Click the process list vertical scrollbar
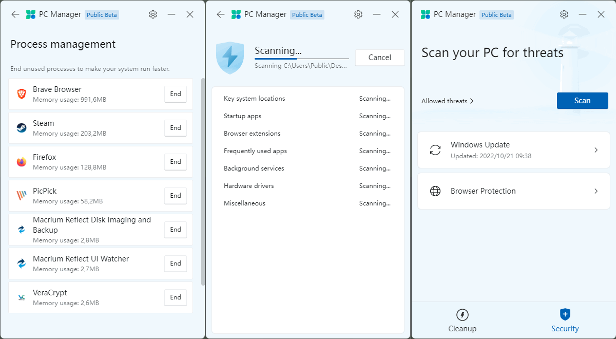 tap(203, 180)
